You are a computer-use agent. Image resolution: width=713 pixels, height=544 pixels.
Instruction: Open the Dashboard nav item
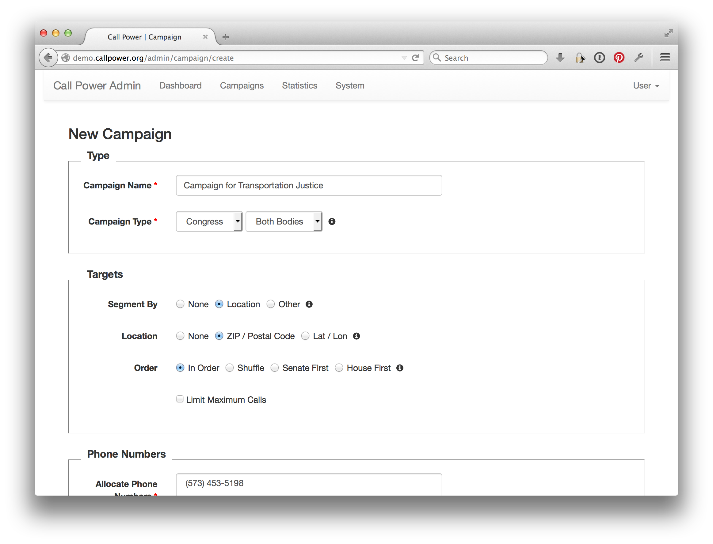click(181, 86)
